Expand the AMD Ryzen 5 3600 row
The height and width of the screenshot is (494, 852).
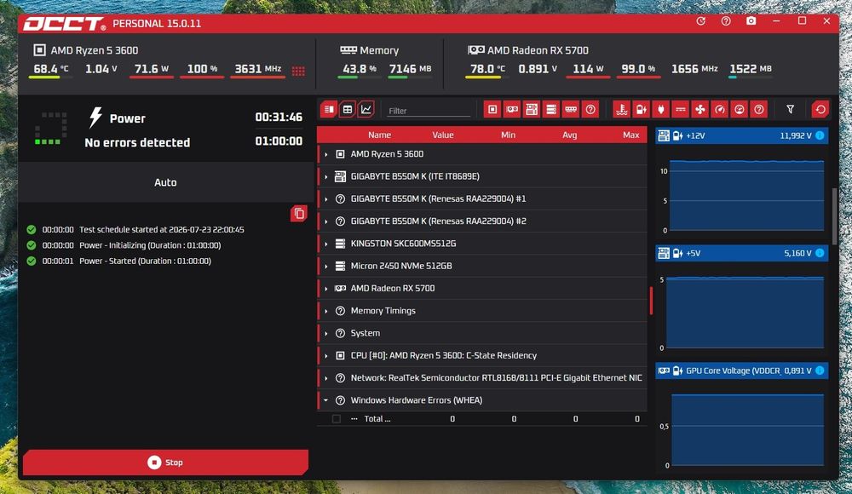pos(326,154)
